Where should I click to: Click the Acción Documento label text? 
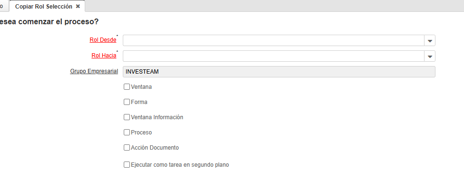(x=155, y=148)
